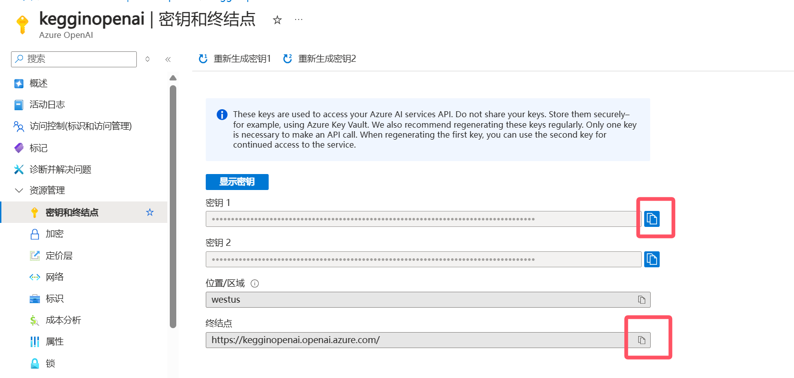Click the 定价层 pricing icon
This screenshot has width=794, height=378.
(x=35, y=256)
